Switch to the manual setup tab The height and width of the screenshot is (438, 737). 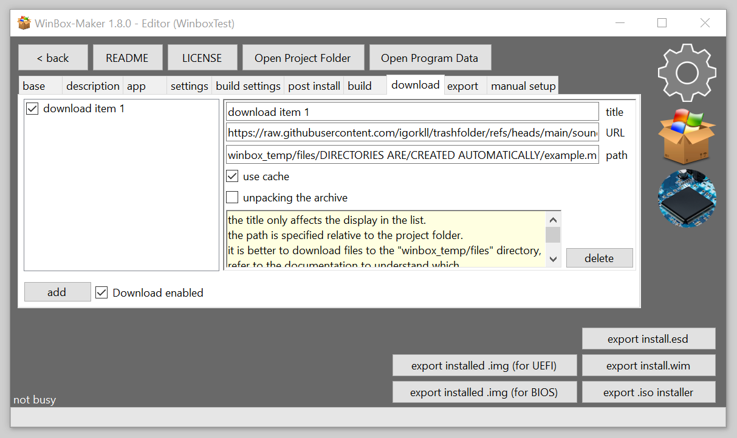tap(523, 86)
